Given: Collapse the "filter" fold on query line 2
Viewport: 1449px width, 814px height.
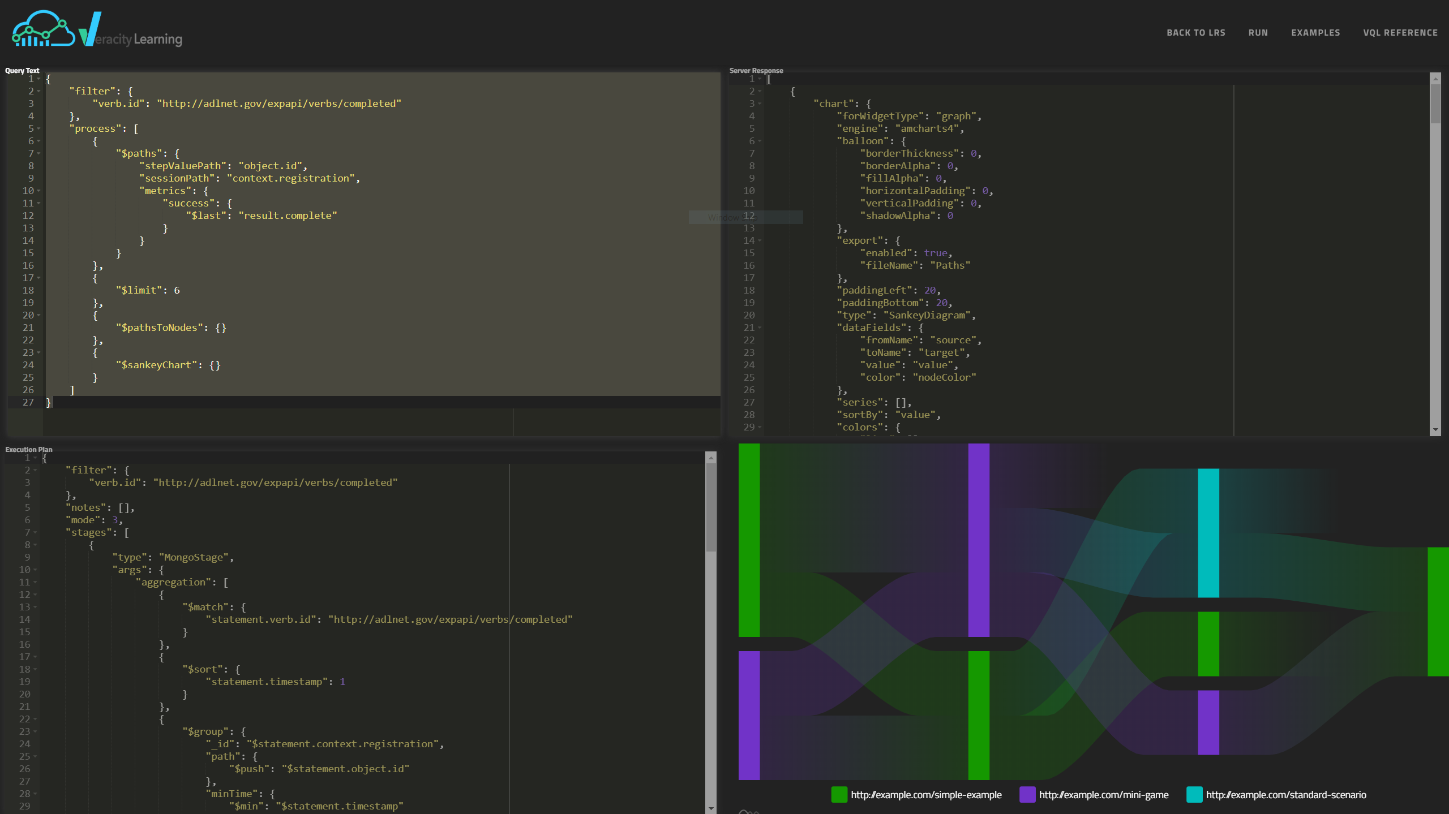Looking at the screenshot, I should 38,91.
